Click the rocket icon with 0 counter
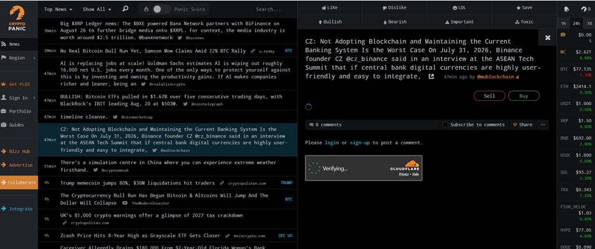 tap(586, 9)
